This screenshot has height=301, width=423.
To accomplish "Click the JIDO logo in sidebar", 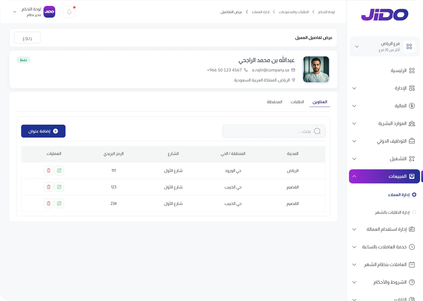I will tap(385, 15).
